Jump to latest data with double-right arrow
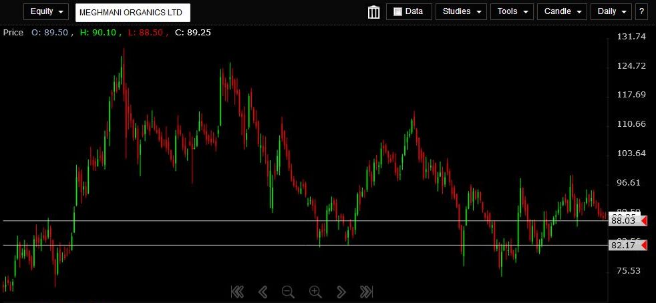656x303 pixels. pos(366,291)
